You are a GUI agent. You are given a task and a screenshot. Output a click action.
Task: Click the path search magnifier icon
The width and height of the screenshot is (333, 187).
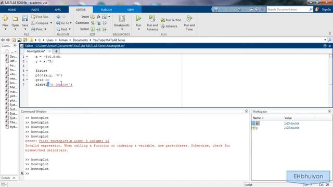point(329,40)
